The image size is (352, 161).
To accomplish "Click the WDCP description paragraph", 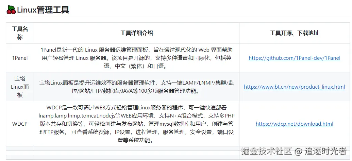I will pyautogui.click(x=136, y=124).
